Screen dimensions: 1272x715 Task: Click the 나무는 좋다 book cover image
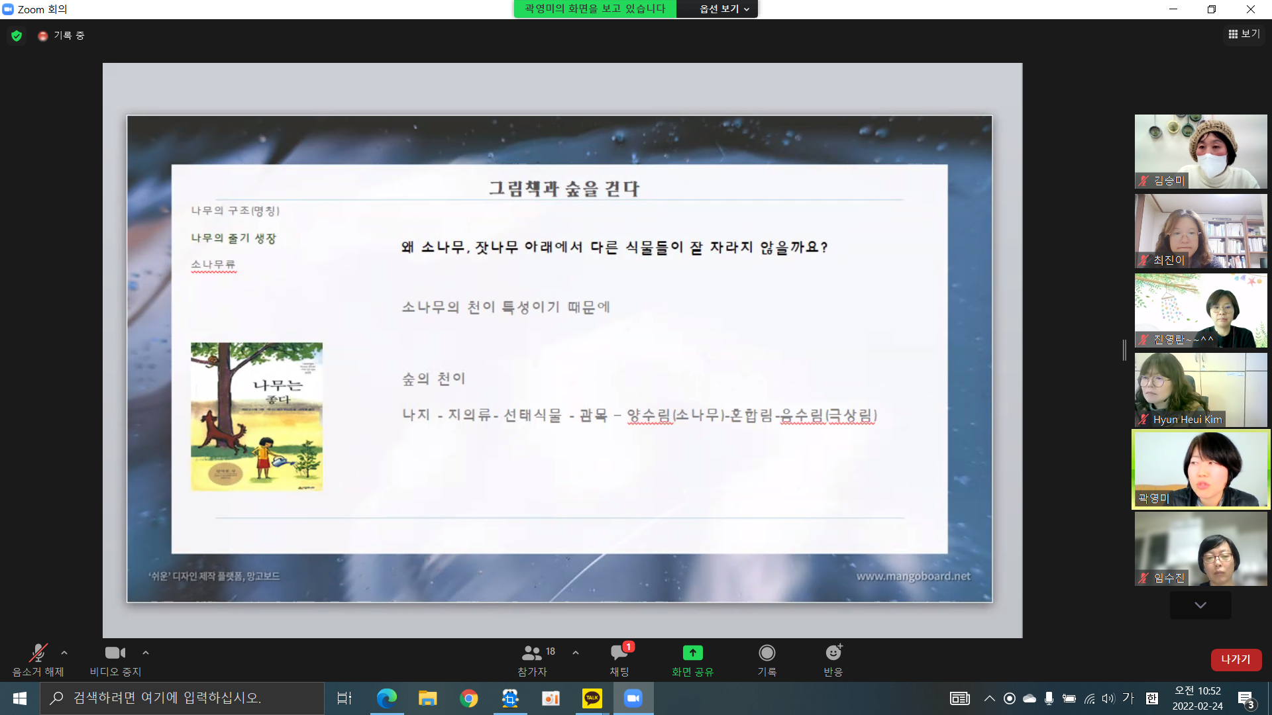(x=256, y=416)
